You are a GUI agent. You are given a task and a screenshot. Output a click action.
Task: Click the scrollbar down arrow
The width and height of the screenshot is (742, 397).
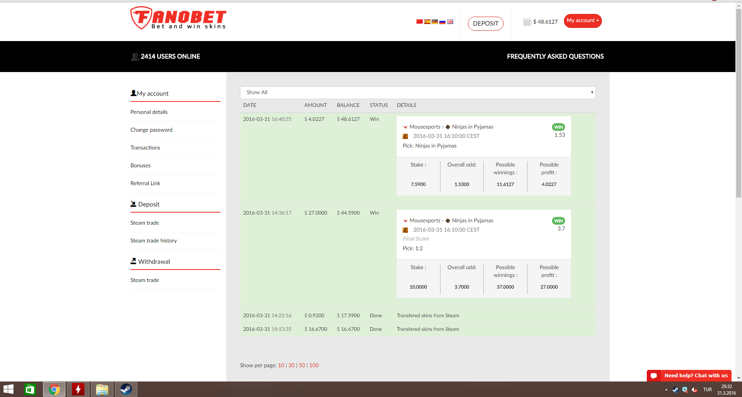click(739, 378)
